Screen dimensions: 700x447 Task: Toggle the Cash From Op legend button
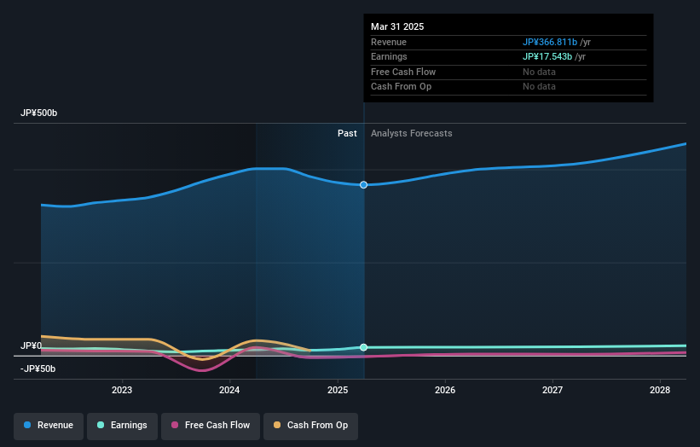click(x=310, y=425)
